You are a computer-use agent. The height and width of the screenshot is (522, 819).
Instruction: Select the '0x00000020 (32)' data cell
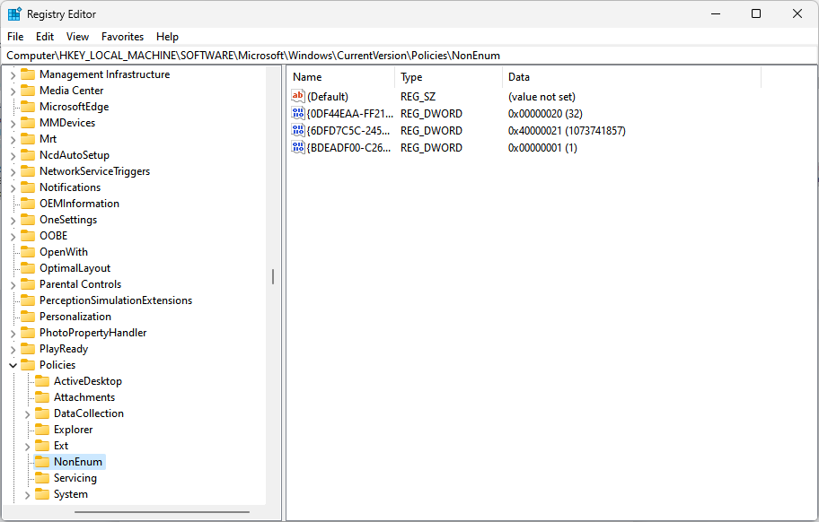click(x=545, y=113)
